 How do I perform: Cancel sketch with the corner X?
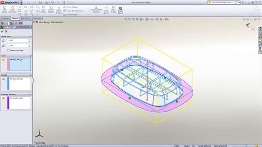pyautogui.click(x=253, y=29)
